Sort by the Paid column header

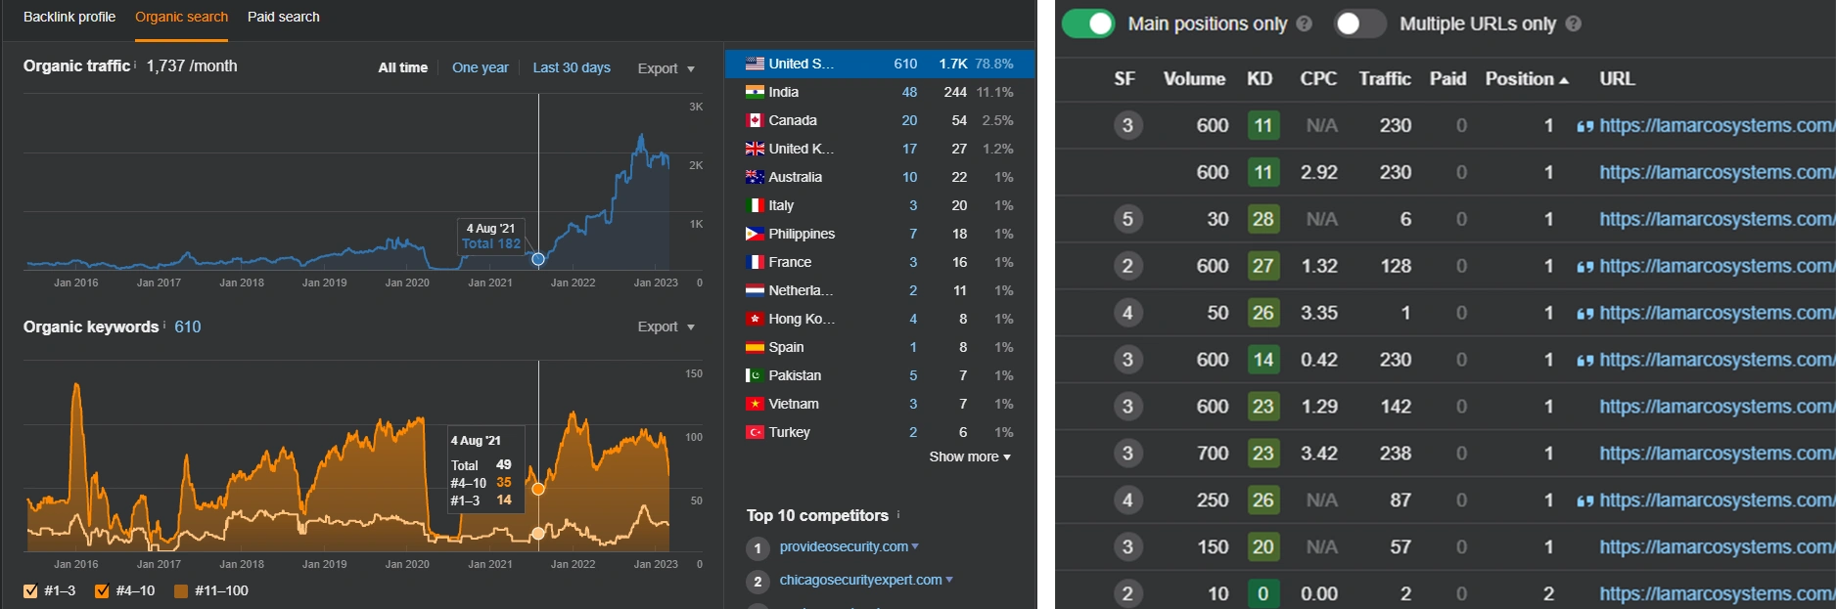click(x=1447, y=79)
